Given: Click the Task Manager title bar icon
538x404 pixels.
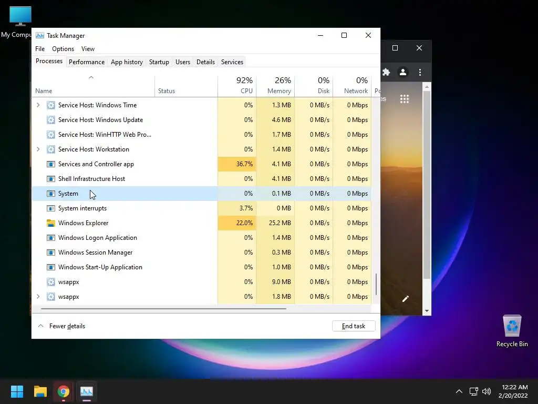Looking at the screenshot, I should pos(40,35).
